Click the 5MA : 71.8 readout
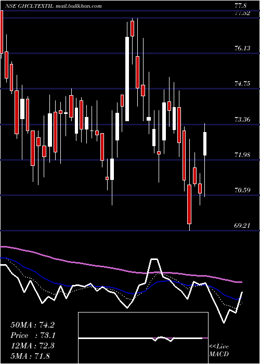Screen dimensions: 260x364 click(x=30, y=356)
